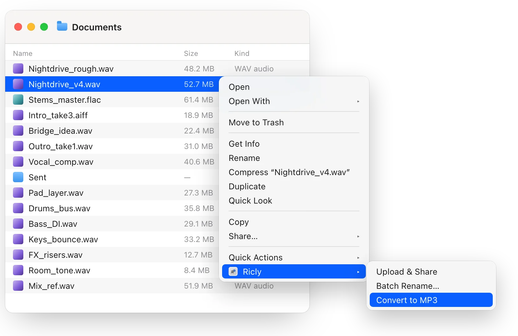Choose Open from the context menu

pos(294,87)
